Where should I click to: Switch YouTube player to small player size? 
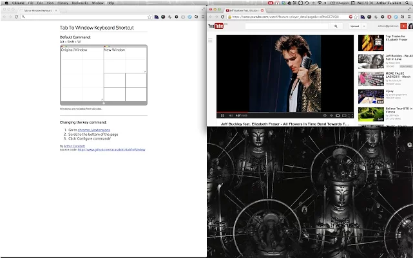coord(338,115)
